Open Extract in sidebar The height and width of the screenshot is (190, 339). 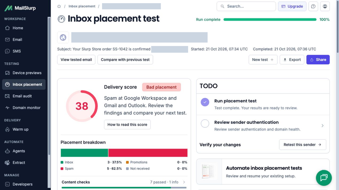click(x=24, y=163)
